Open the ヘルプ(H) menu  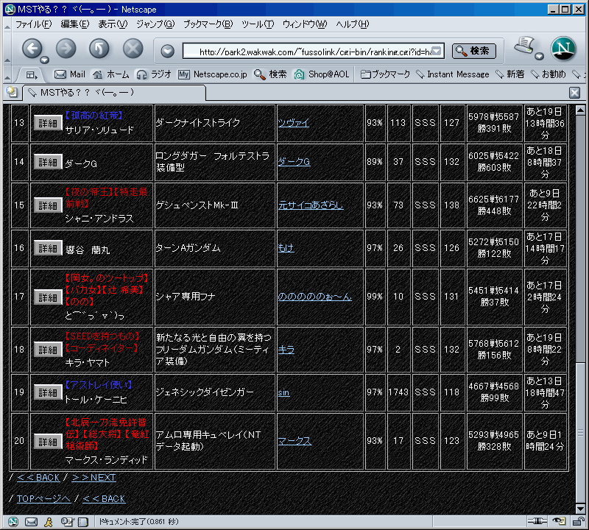353,24
